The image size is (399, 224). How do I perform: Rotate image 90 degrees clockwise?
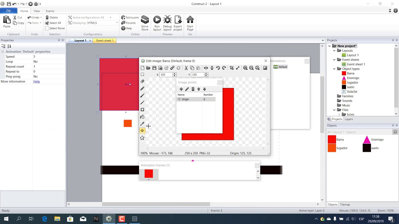pos(224,68)
